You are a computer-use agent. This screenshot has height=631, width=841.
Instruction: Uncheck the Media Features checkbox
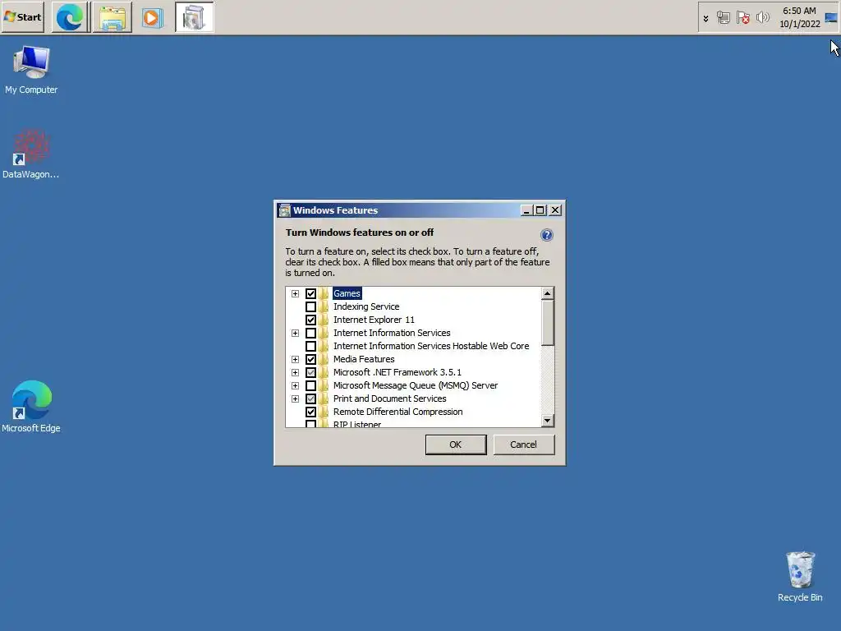pos(310,360)
